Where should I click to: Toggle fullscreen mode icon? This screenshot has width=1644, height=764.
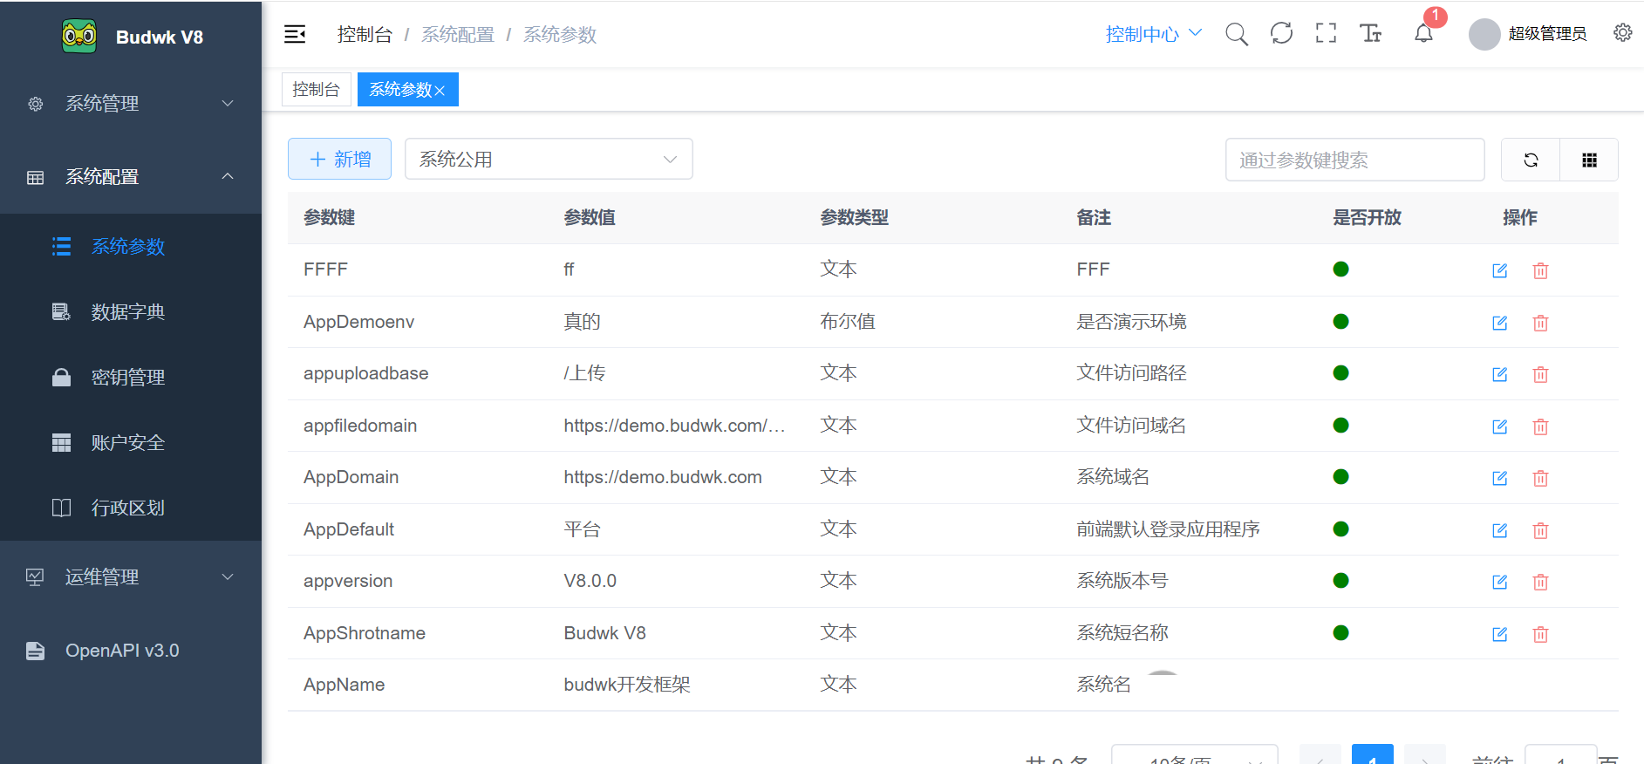pos(1326,34)
